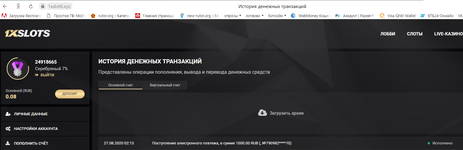Open the new-rutor.org bookmark
Screen dimensions: 463x150
(200, 16)
